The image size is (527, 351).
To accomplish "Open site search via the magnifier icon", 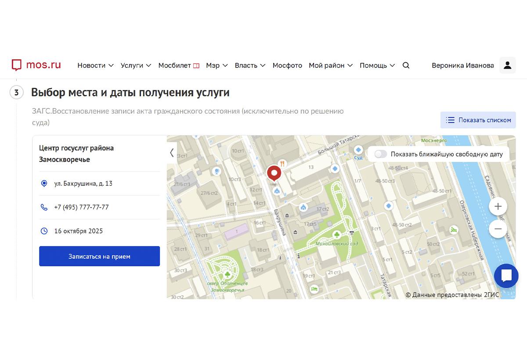I will coord(406,65).
